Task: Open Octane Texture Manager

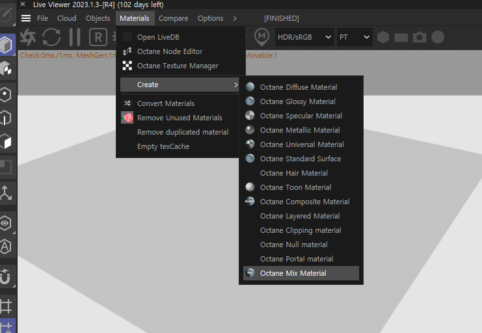Action: point(180,66)
